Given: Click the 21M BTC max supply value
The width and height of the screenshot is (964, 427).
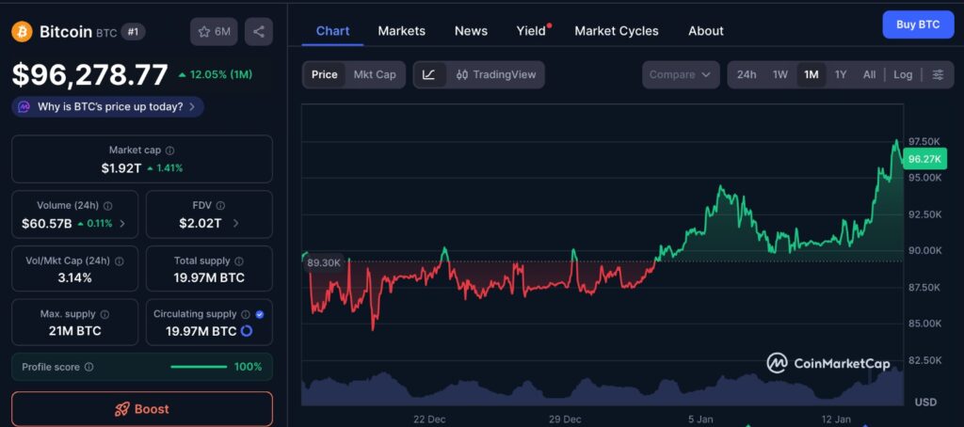Looking at the screenshot, I should pyautogui.click(x=75, y=331).
